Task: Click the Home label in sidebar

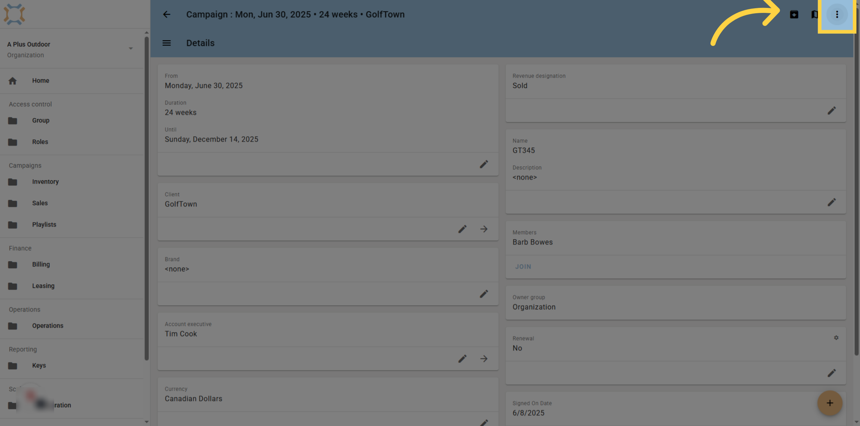Action: (40, 81)
